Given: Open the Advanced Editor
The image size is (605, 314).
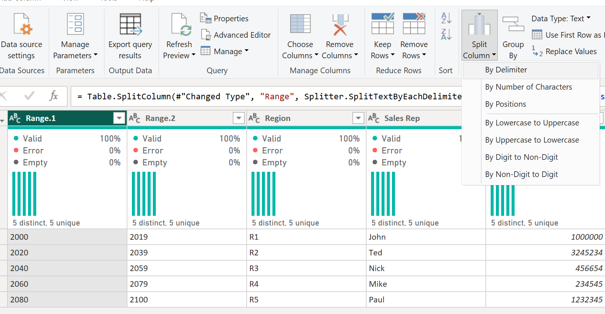Looking at the screenshot, I should tap(236, 35).
